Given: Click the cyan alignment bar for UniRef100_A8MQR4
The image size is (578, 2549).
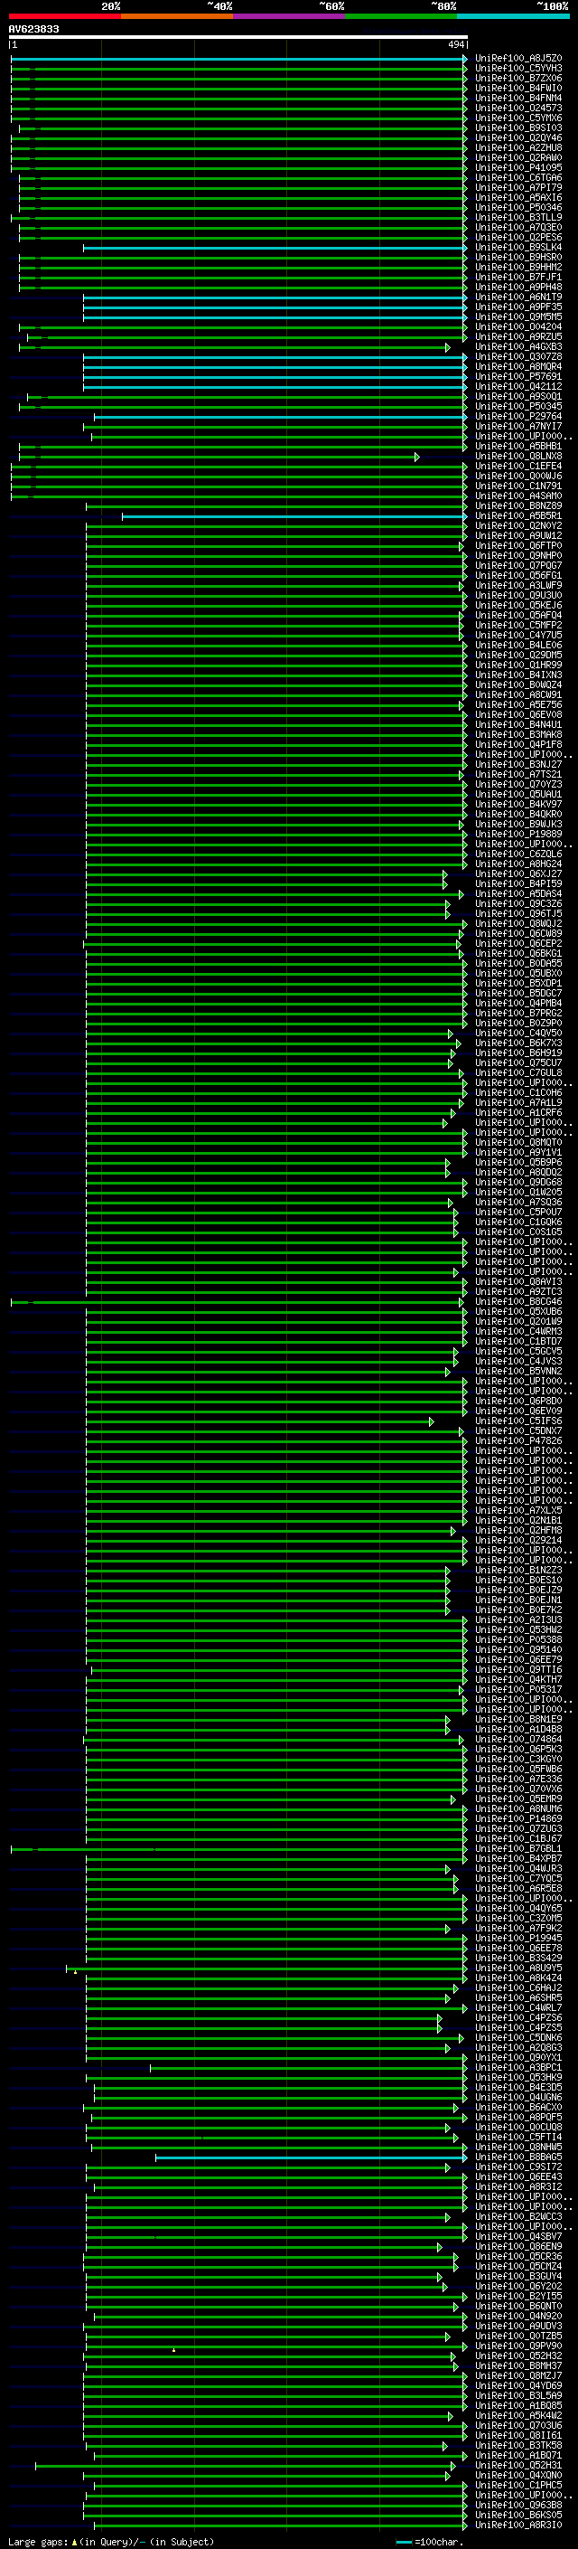Looking at the screenshot, I should point(275,367).
